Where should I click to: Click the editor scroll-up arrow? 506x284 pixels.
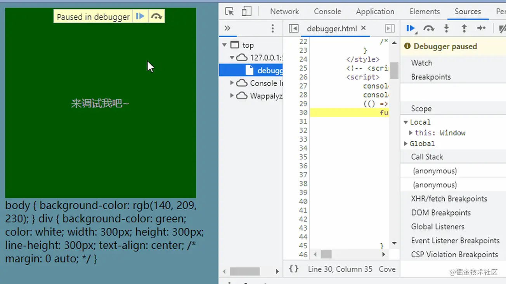pos(394,43)
